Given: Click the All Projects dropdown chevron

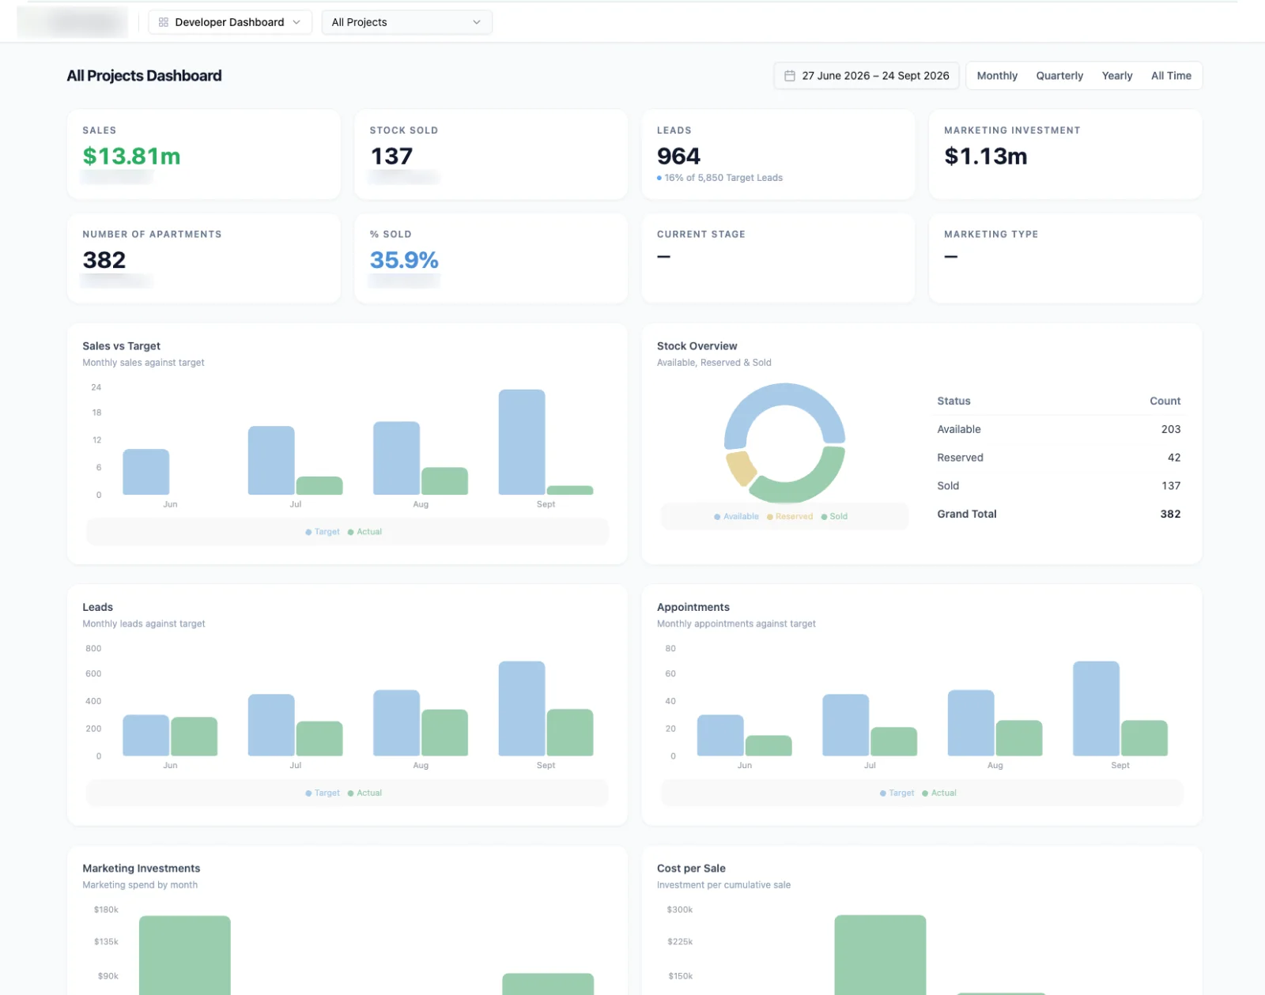Looking at the screenshot, I should click(x=477, y=22).
